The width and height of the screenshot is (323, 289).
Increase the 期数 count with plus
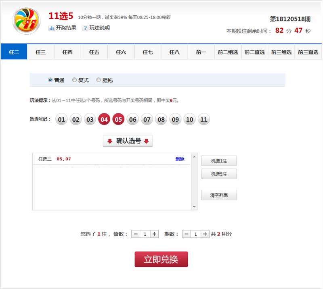pos(205,234)
